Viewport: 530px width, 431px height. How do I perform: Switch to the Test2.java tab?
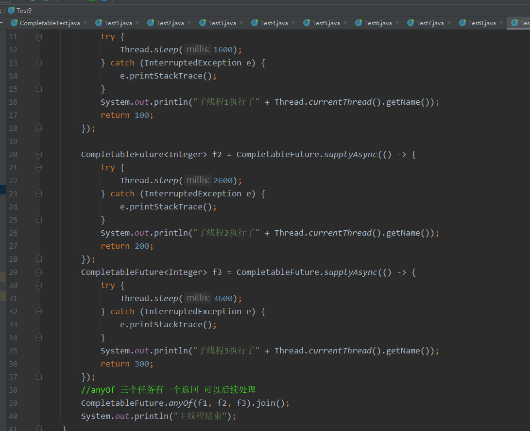coord(170,23)
